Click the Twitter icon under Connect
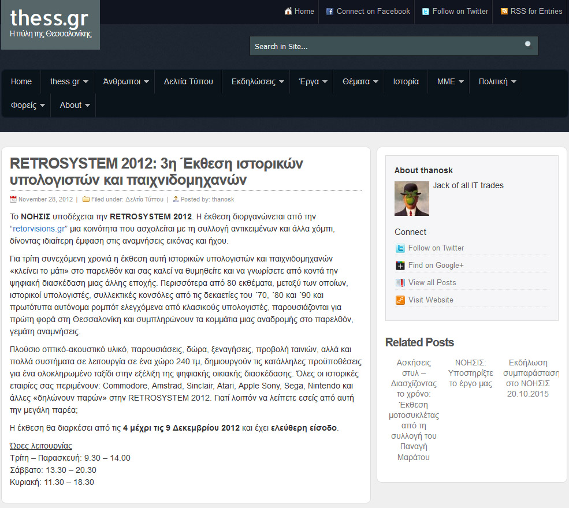Screen dimensions: 569x508 point(400,248)
